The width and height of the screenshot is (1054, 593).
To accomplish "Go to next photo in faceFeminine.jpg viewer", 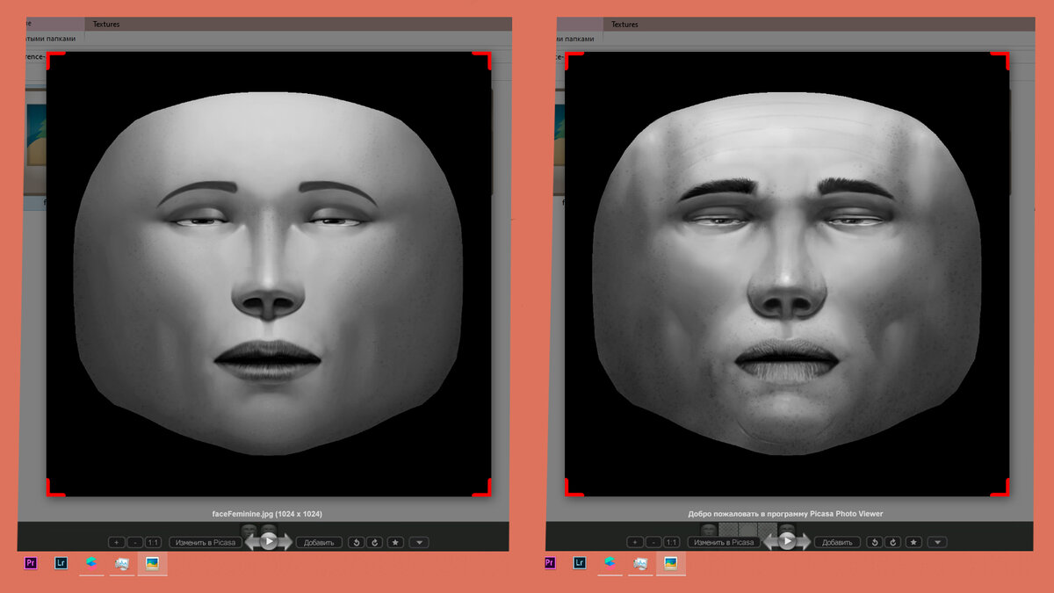I will [285, 542].
